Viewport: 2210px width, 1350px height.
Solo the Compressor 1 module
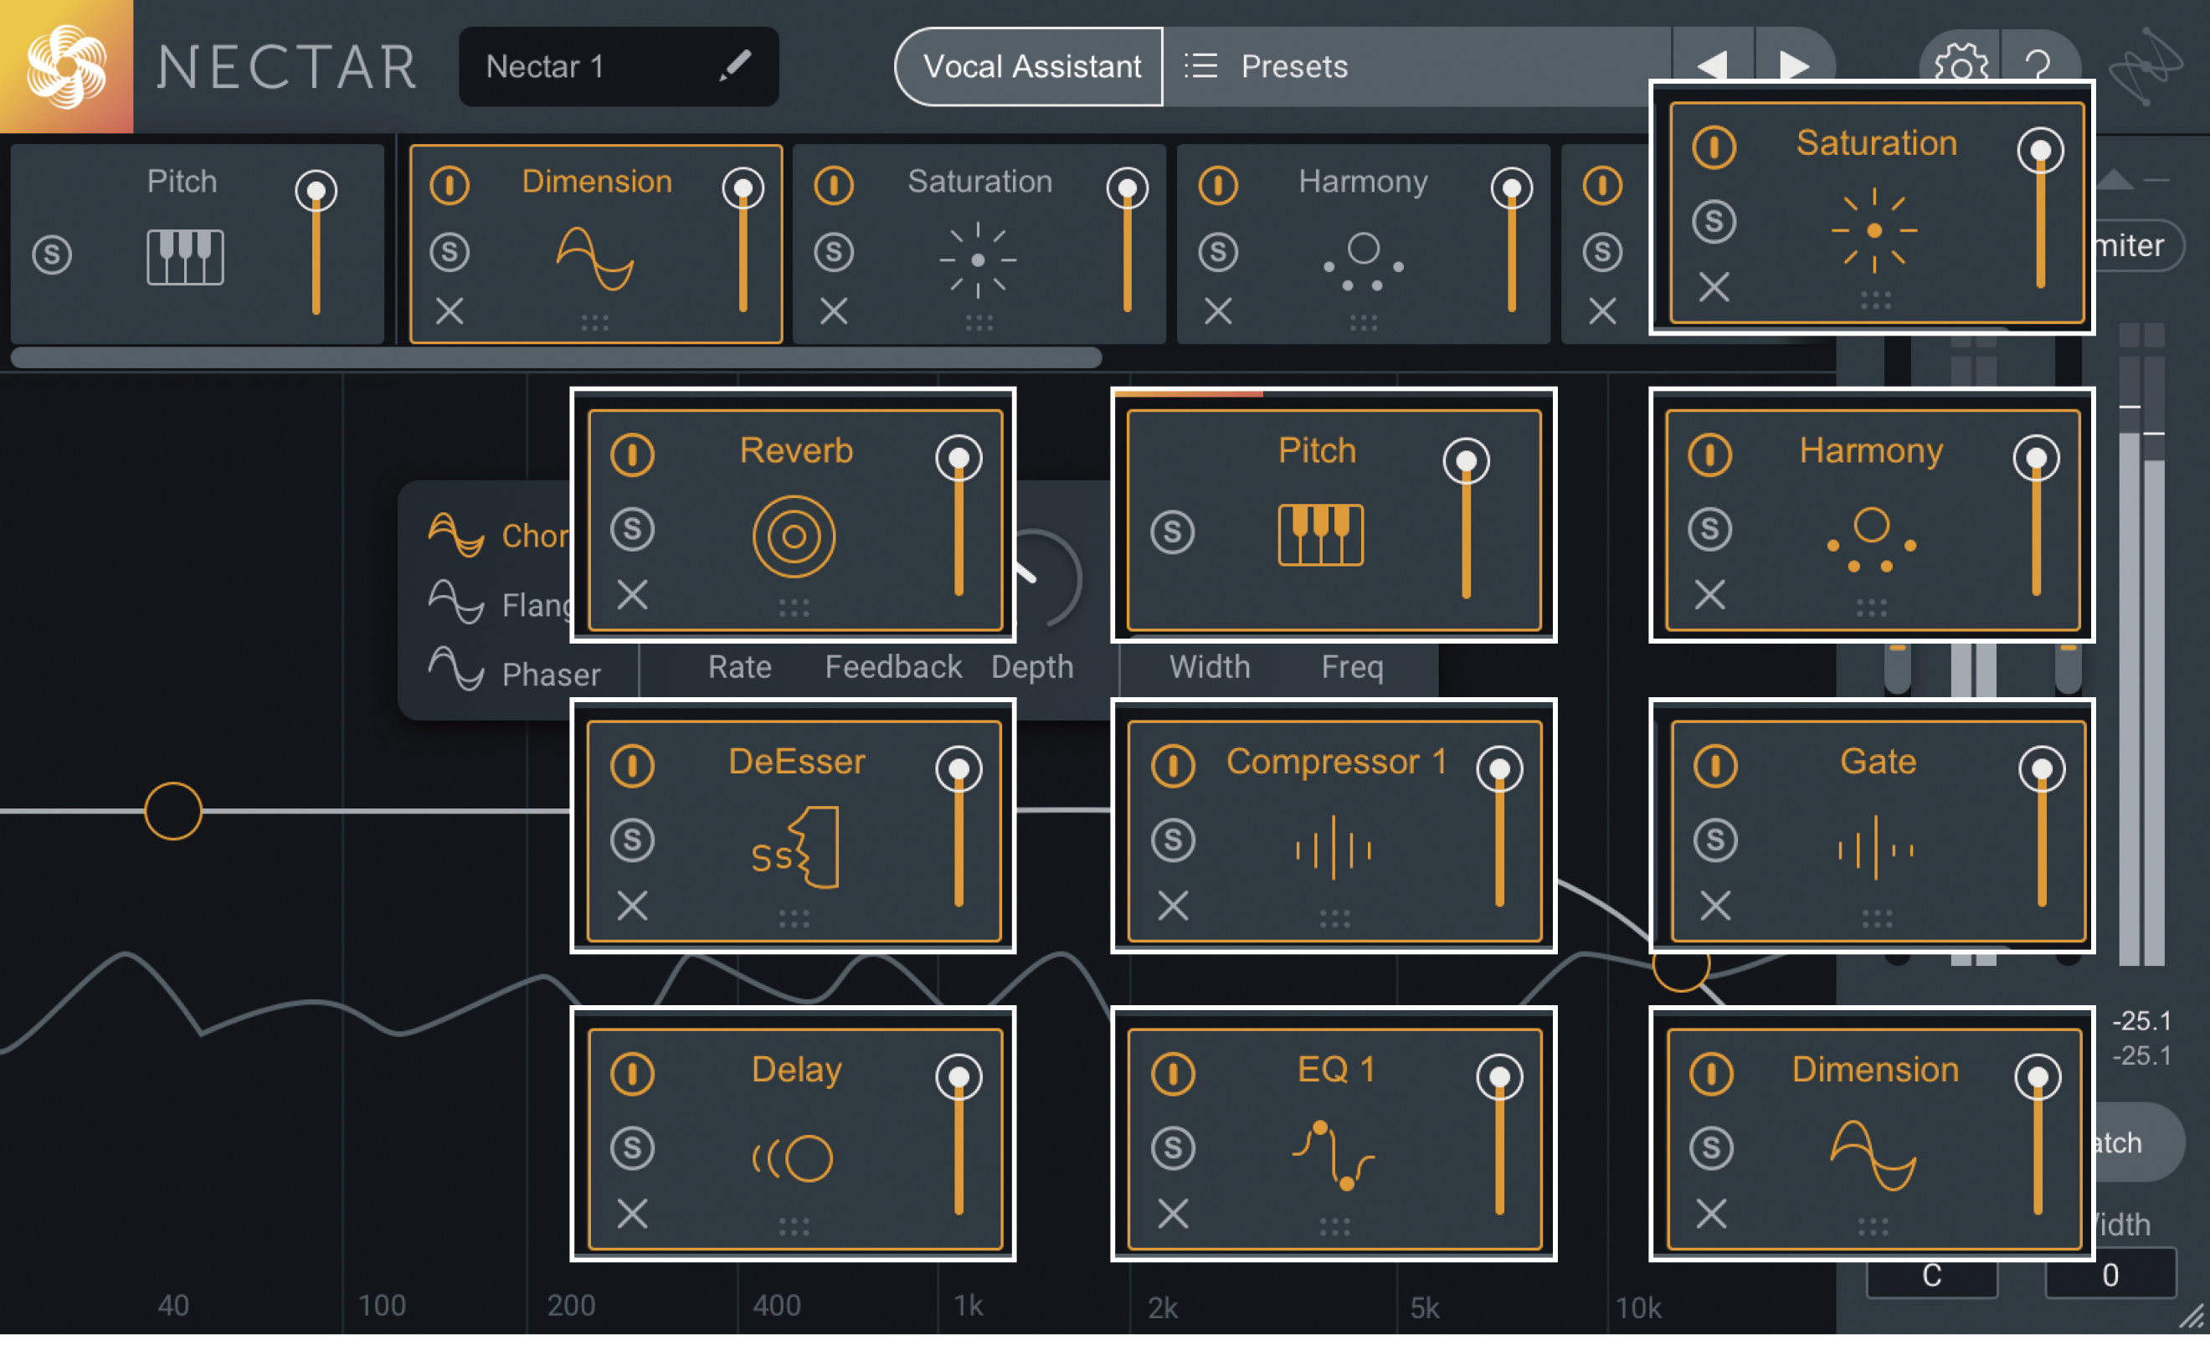click(1173, 840)
